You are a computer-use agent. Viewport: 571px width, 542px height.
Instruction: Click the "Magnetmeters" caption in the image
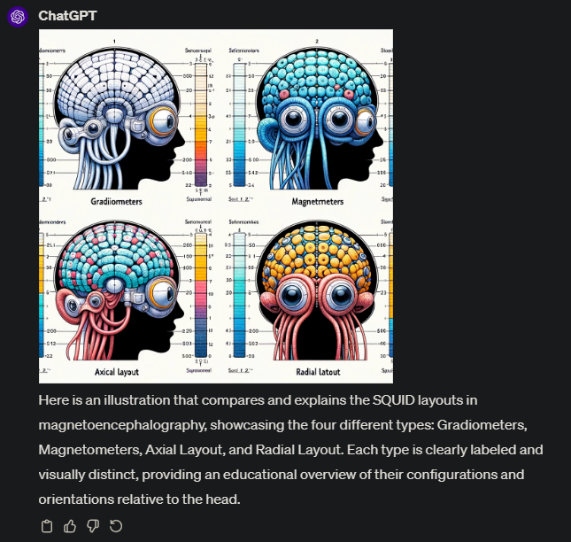pyautogui.click(x=318, y=201)
